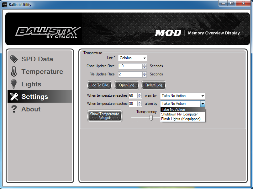Click the Chart Update Rate input field
Viewport: 253px width, 189px height.
[x=130, y=66]
